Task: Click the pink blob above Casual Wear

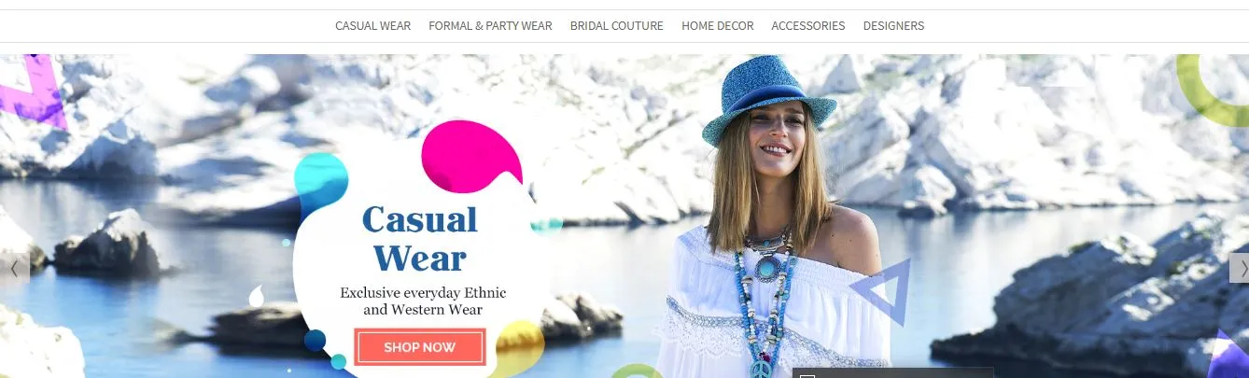Action: 469,157
